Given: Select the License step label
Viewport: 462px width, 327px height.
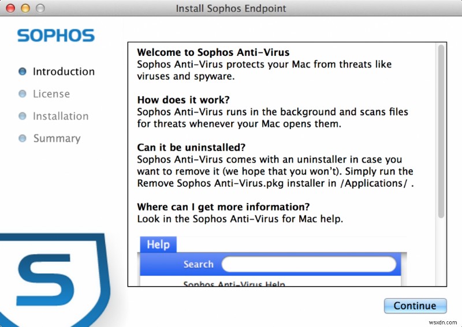Looking at the screenshot, I should click(x=51, y=94).
